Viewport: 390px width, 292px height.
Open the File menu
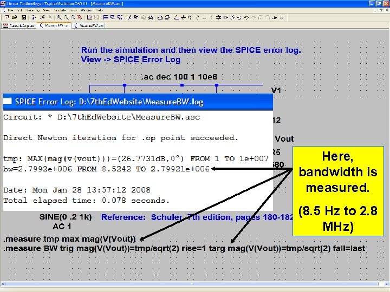[x=10, y=10]
